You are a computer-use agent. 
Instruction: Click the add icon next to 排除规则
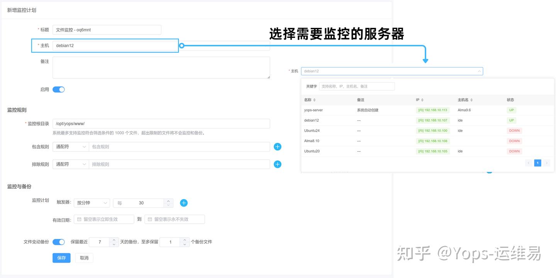pos(277,164)
